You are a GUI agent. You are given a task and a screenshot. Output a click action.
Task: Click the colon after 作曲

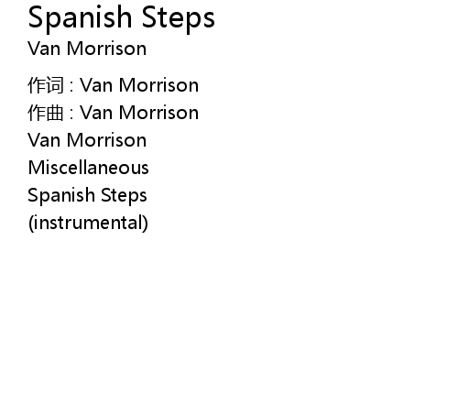coord(71,114)
